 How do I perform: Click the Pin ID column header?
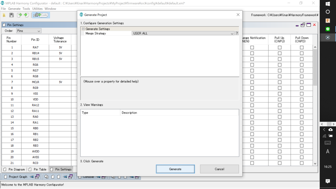point(35,39)
